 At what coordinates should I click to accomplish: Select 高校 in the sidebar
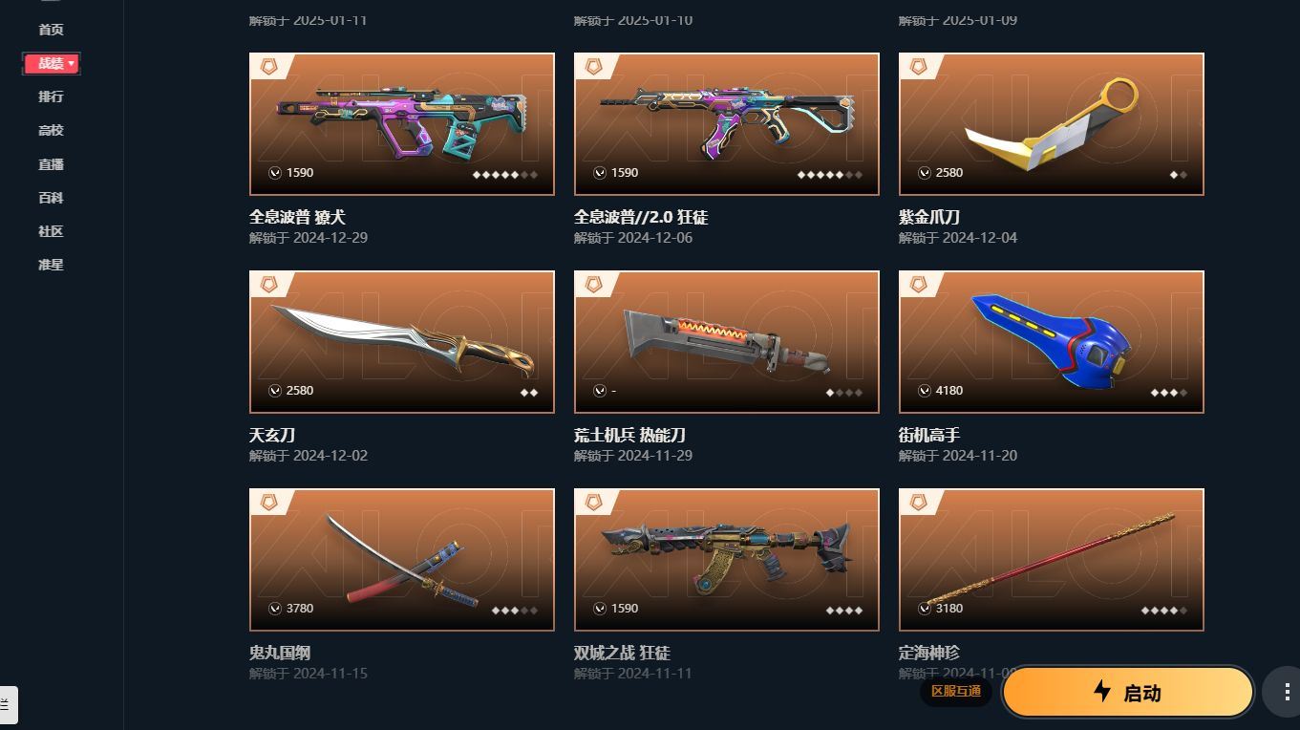click(x=52, y=130)
